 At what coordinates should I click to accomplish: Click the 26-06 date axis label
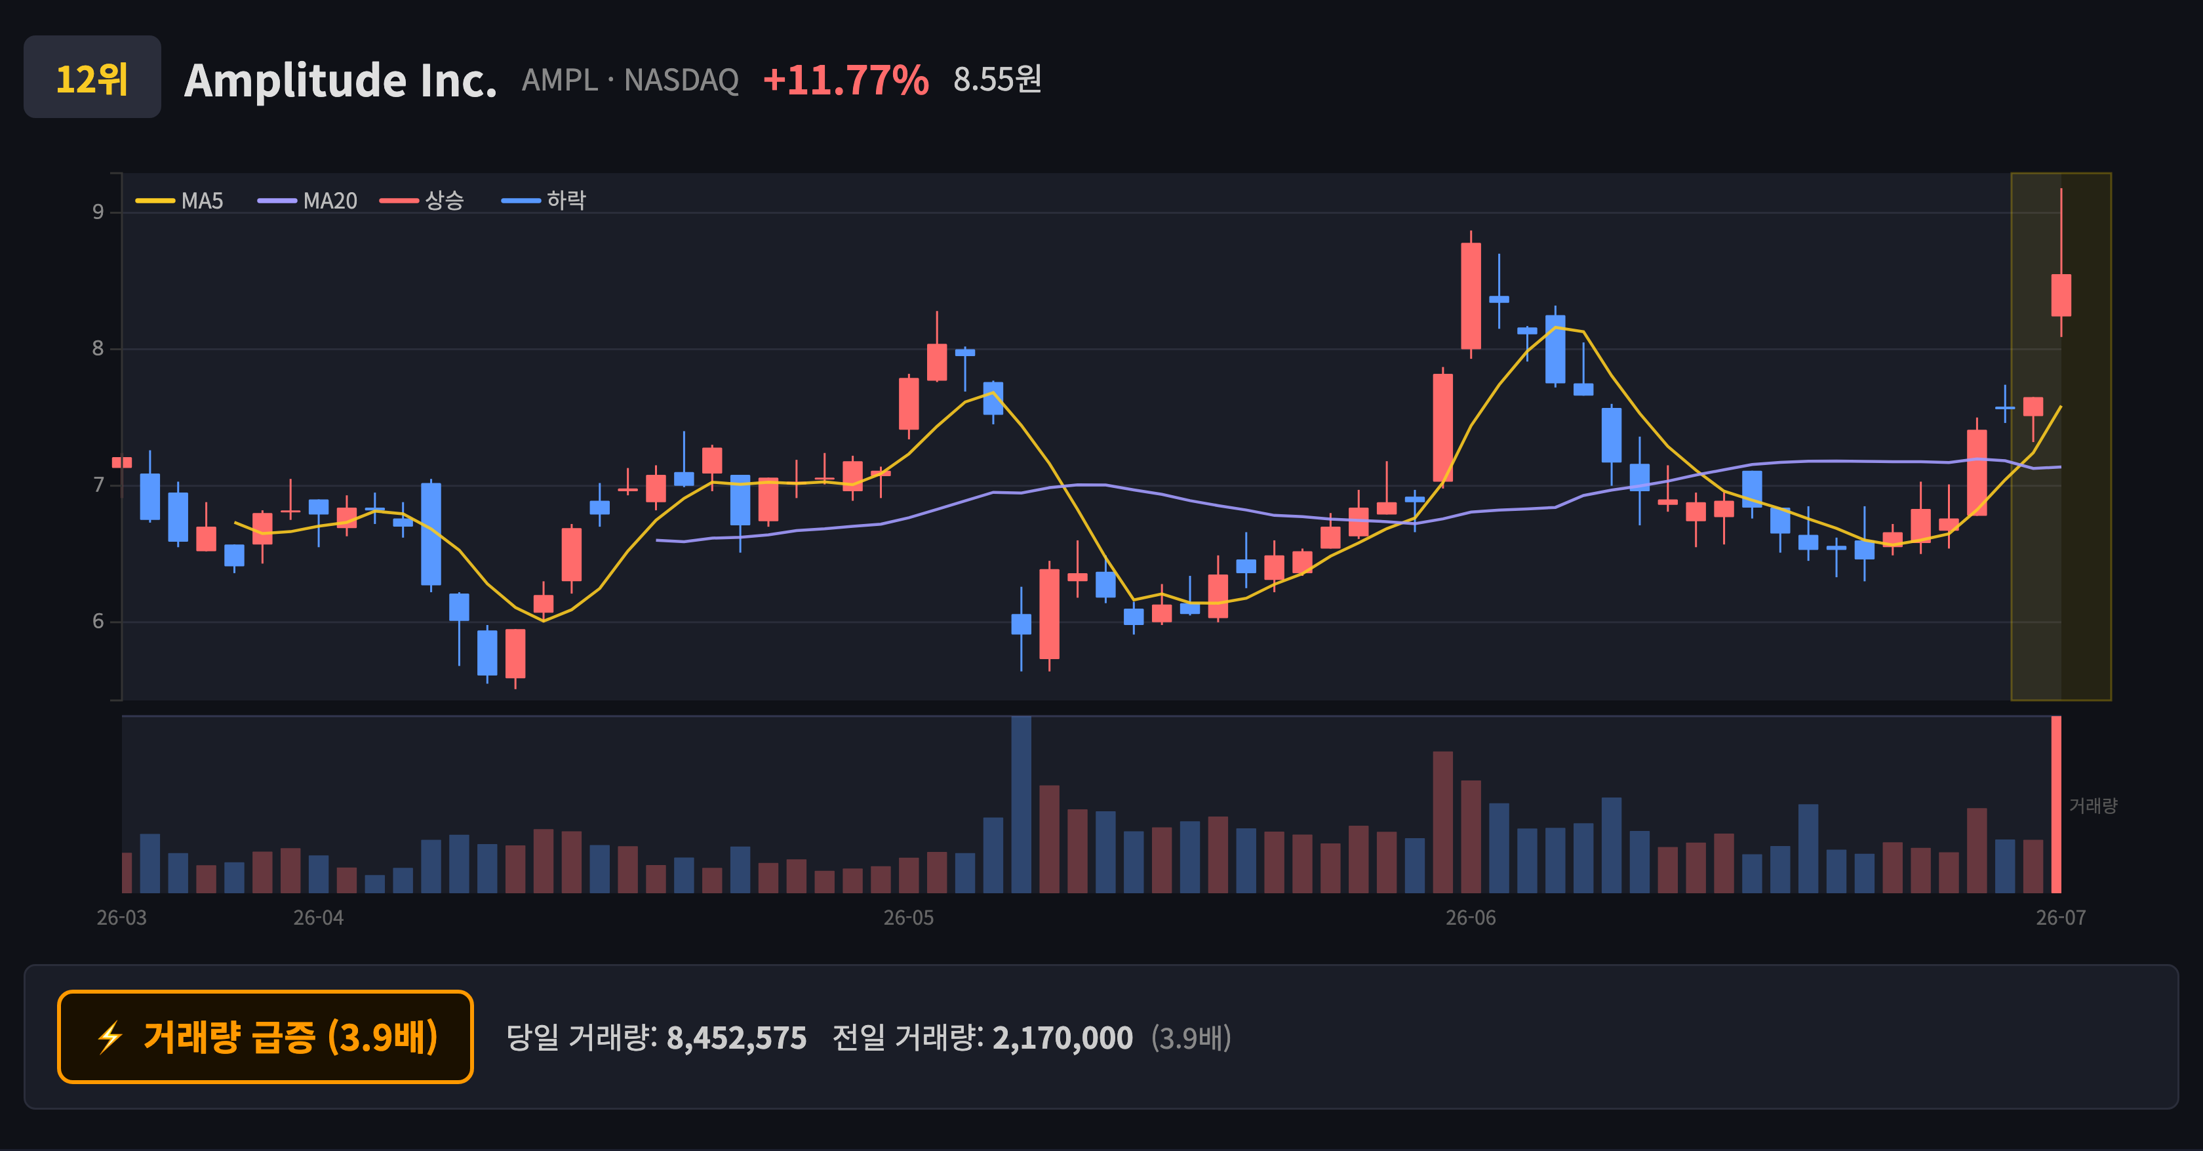click(x=1471, y=918)
